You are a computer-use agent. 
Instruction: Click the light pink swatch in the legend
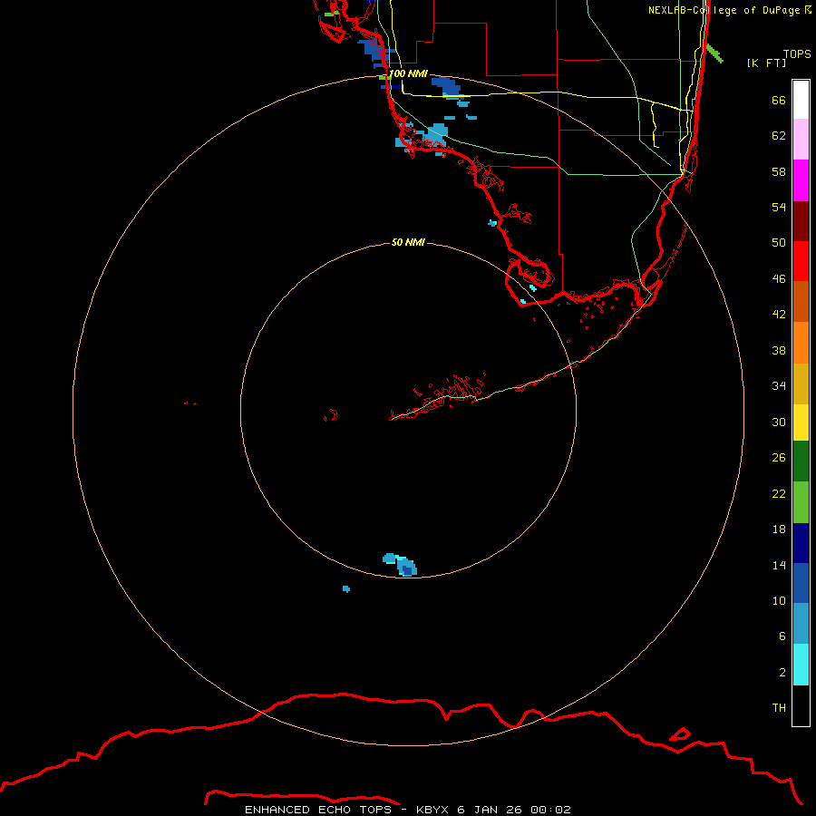pyautogui.click(x=801, y=140)
